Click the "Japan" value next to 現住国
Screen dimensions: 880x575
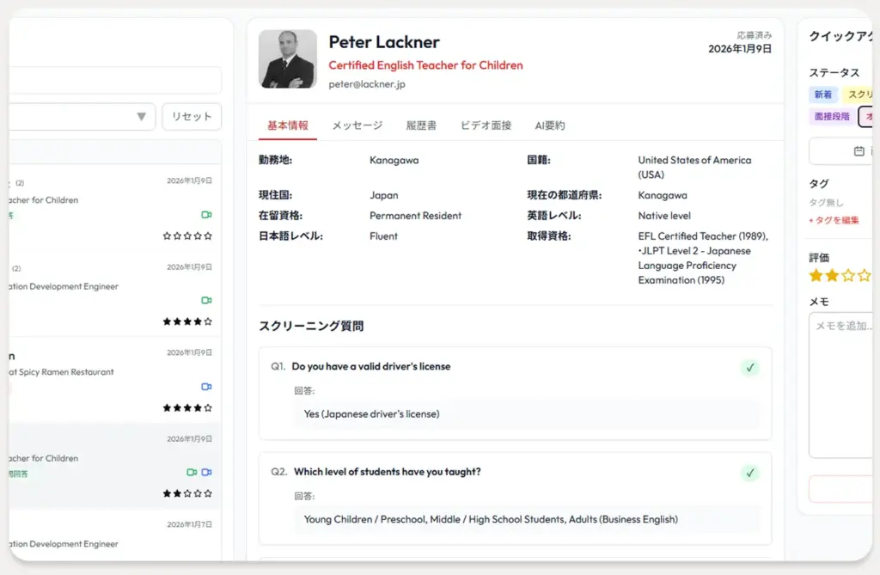click(x=384, y=195)
